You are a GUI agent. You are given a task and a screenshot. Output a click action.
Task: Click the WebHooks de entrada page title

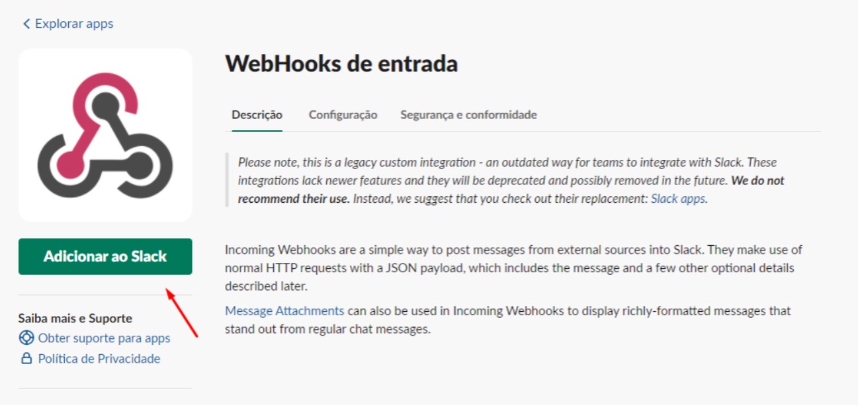[341, 64]
